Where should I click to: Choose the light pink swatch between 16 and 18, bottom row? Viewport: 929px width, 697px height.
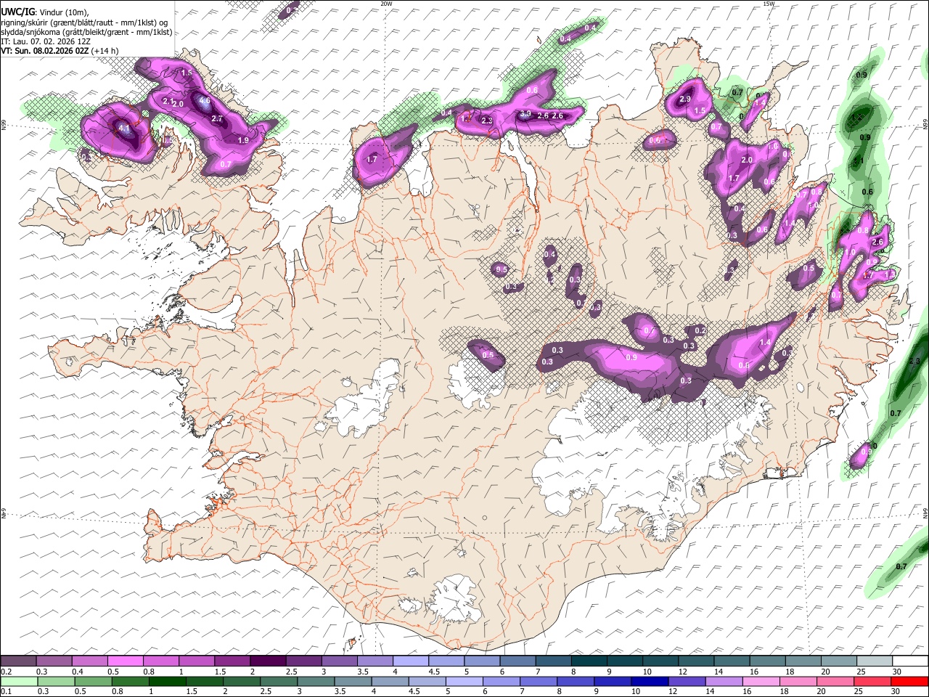click(761, 681)
